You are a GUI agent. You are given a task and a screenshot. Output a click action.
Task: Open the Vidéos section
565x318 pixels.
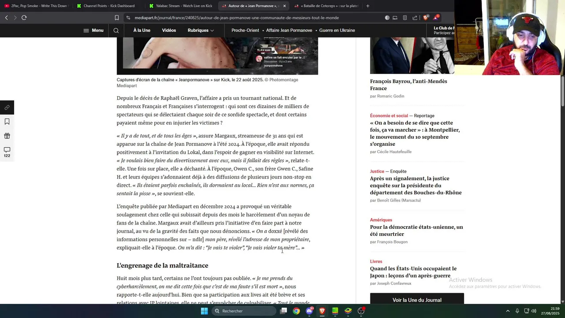169,30
